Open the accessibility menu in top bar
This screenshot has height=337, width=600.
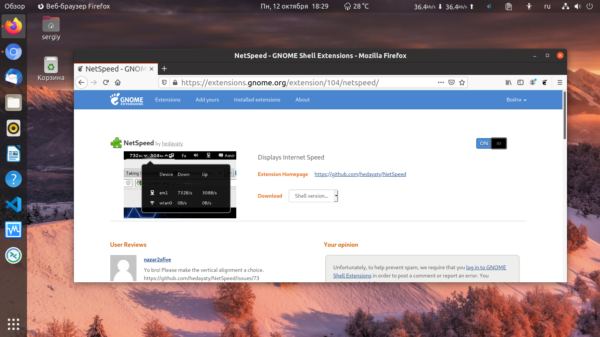(x=529, y=6)
